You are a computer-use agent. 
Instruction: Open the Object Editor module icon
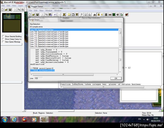pyautogui.click(x=106, y=14)
